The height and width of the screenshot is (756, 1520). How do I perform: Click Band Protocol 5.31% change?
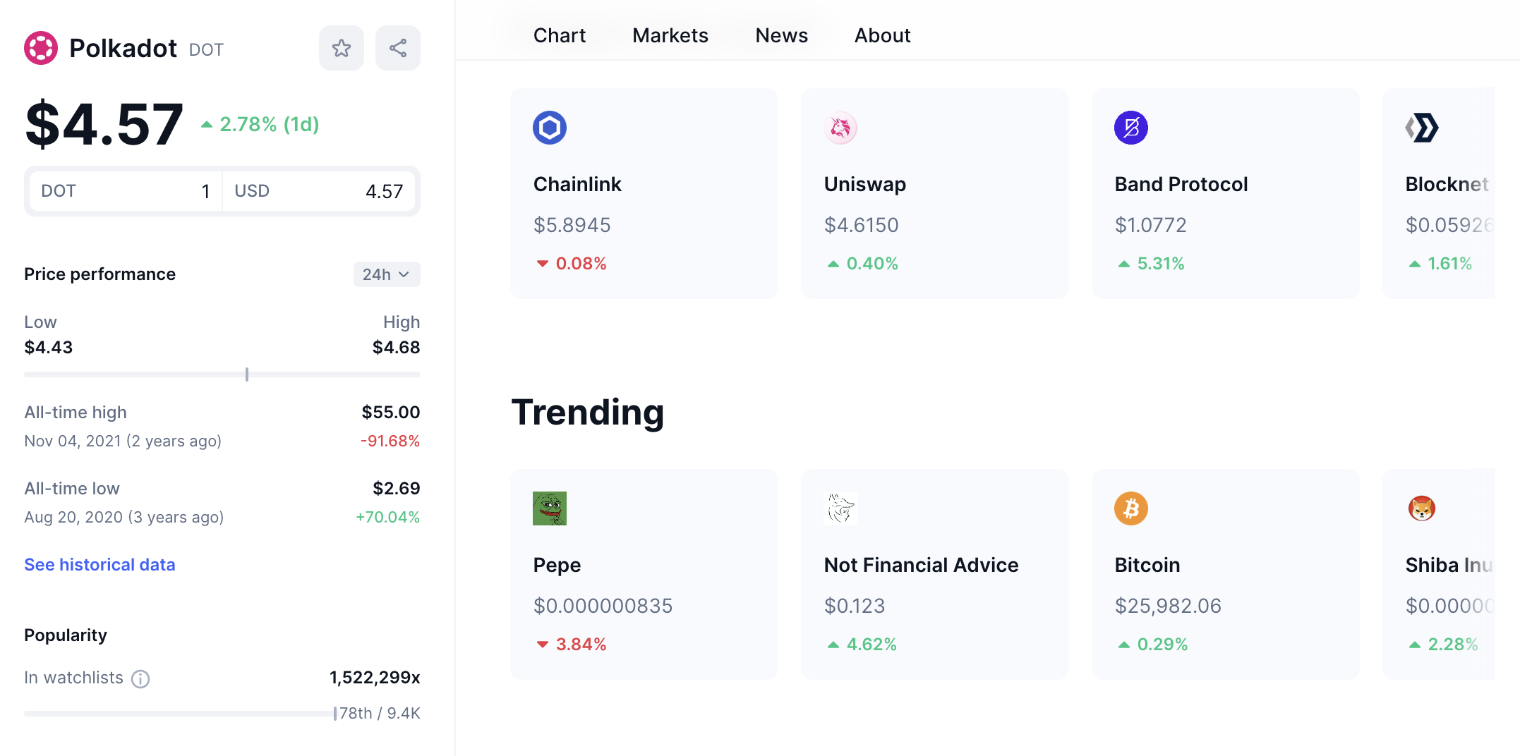pos(1152,263)
